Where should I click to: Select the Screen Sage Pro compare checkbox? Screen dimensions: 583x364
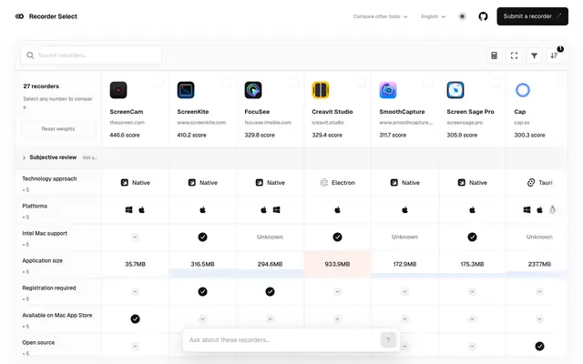click(496, 82)
